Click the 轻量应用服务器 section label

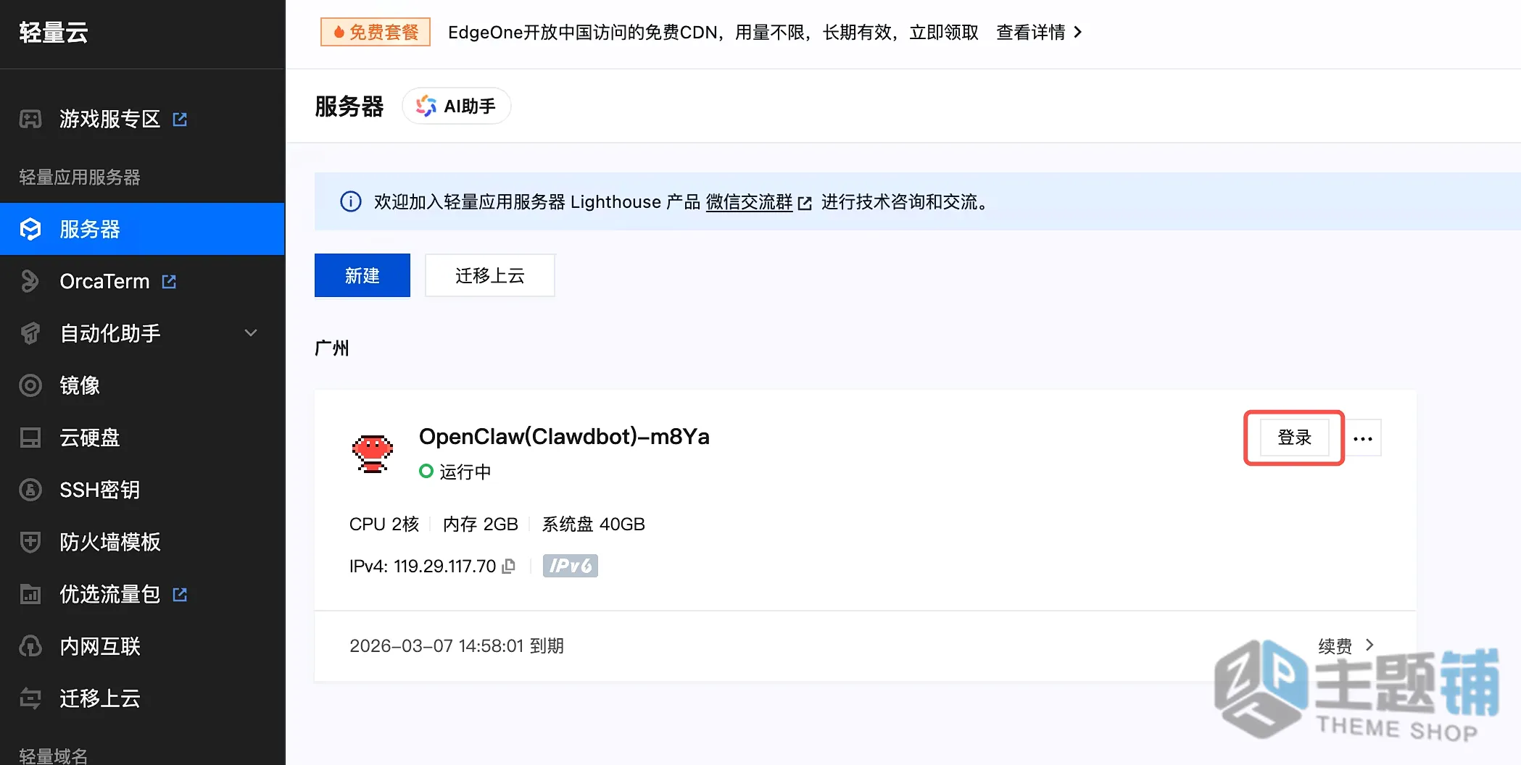[x=80, y=177]
